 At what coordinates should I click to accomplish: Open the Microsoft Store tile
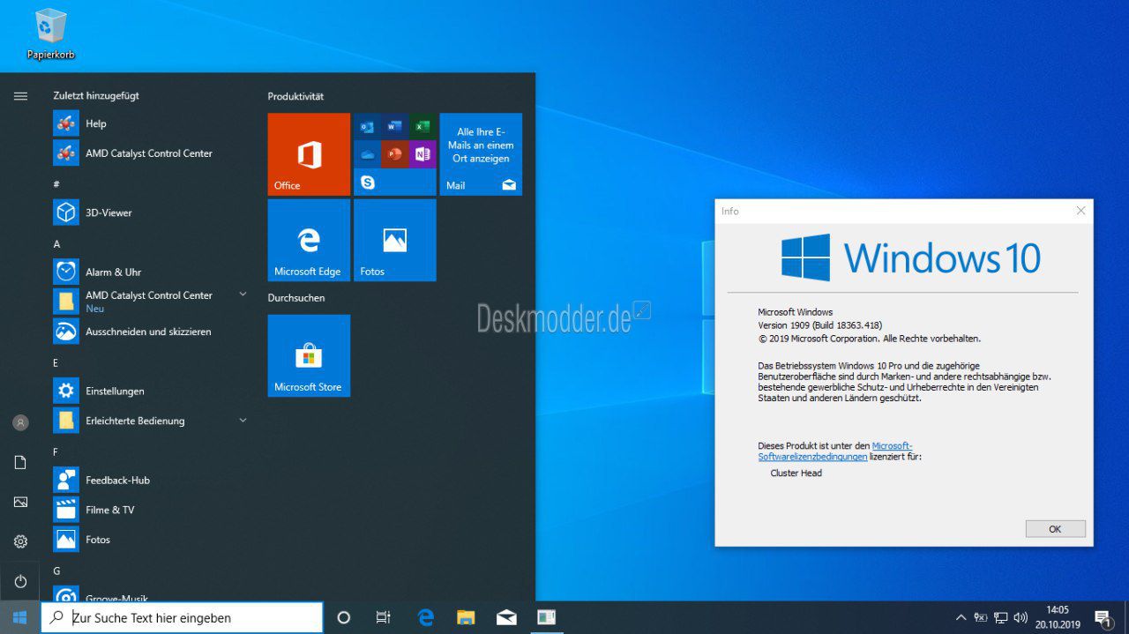tap(309, 355)
